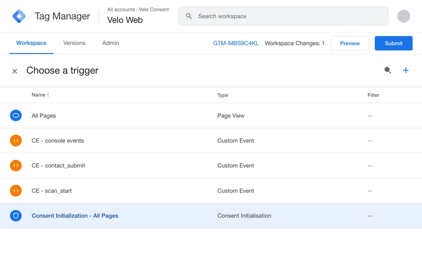This screenshot has height=264, width=422.
Task: Open the All accounts breadcrumb link
Action: [x=121, y=10]
